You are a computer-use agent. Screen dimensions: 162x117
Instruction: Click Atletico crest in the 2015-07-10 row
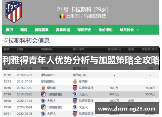(x=75, y=88)
